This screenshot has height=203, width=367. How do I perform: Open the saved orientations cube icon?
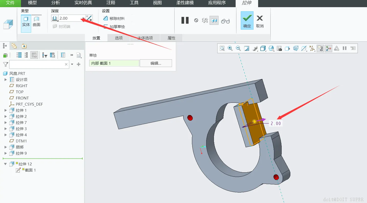click(x=271, y=48)
